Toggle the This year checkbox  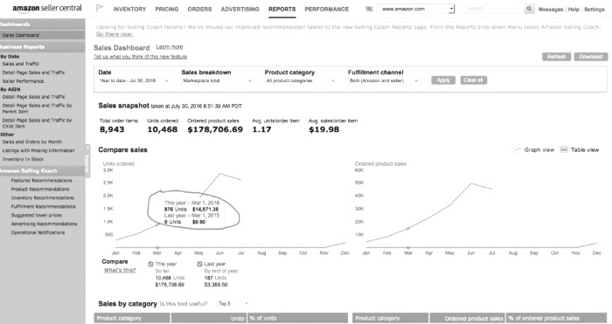point(150,264)
